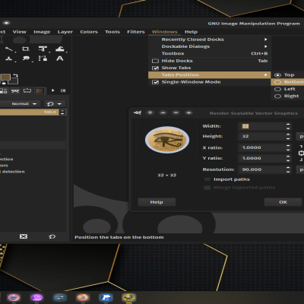Select the Crop tool in toolbox
304x304 pixels.
26,49
